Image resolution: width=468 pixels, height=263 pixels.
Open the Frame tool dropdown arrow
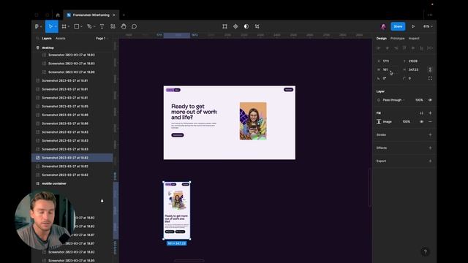68,26
